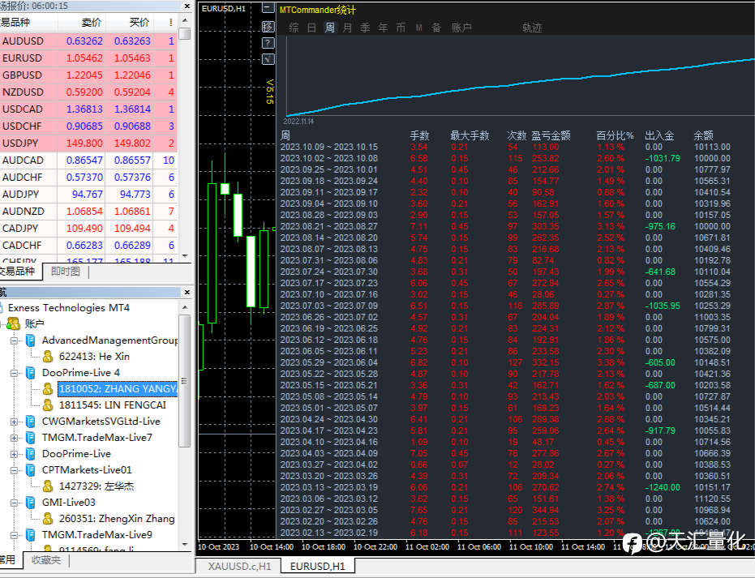755x578 pixels.
Task: Expand the TMGM.TradeMax-Live7 tree node
Action: 14,439
